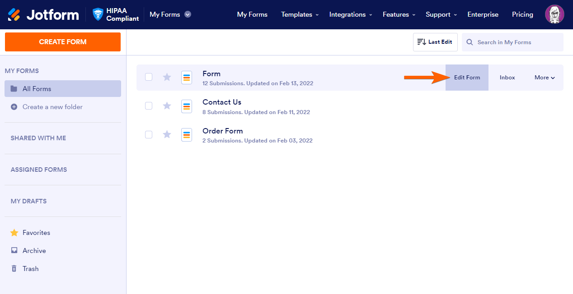Click the plus icon for new folder
Image resolution: width=573 pixels, height=294 pixels.
click(x=14, y=107)
